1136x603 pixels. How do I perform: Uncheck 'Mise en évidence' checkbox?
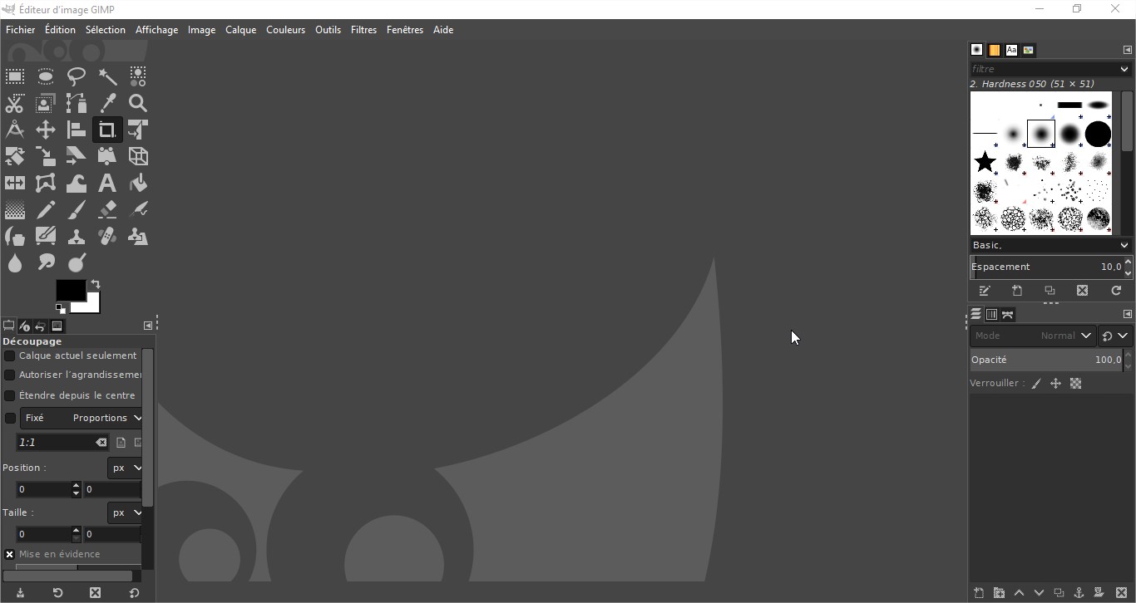[x=10, y=554]
